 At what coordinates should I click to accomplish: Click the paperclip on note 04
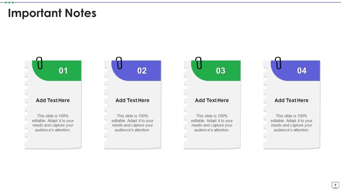point(278,63)
